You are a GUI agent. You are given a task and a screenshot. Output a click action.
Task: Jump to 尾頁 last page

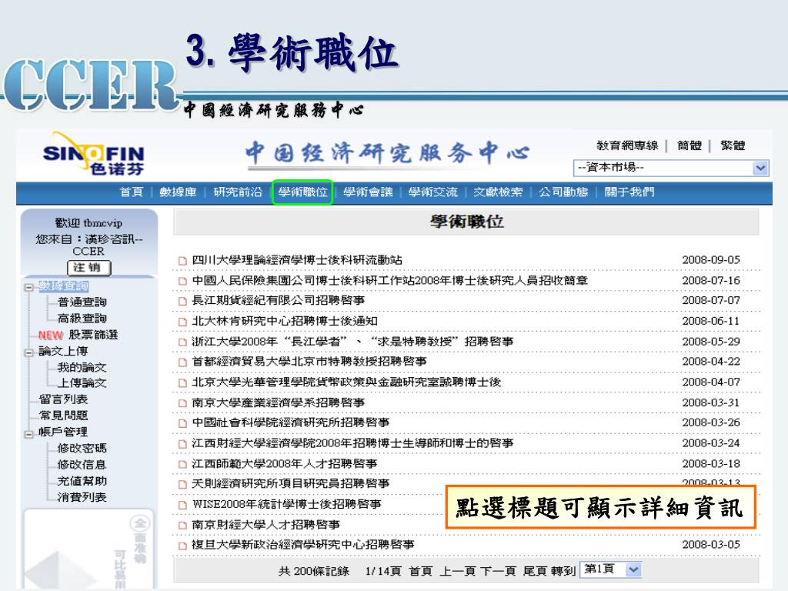(x=536, y=571)
